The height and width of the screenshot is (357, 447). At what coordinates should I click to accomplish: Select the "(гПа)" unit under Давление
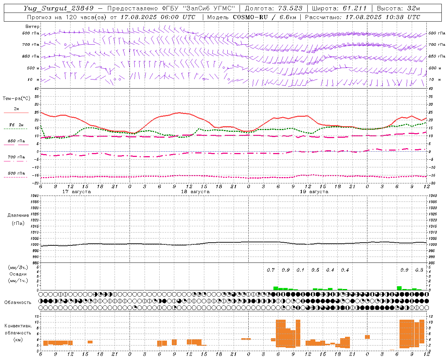click(x=18, y=223)
